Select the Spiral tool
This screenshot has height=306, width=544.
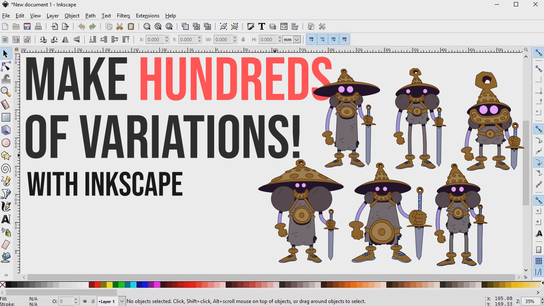pos(6,168)
